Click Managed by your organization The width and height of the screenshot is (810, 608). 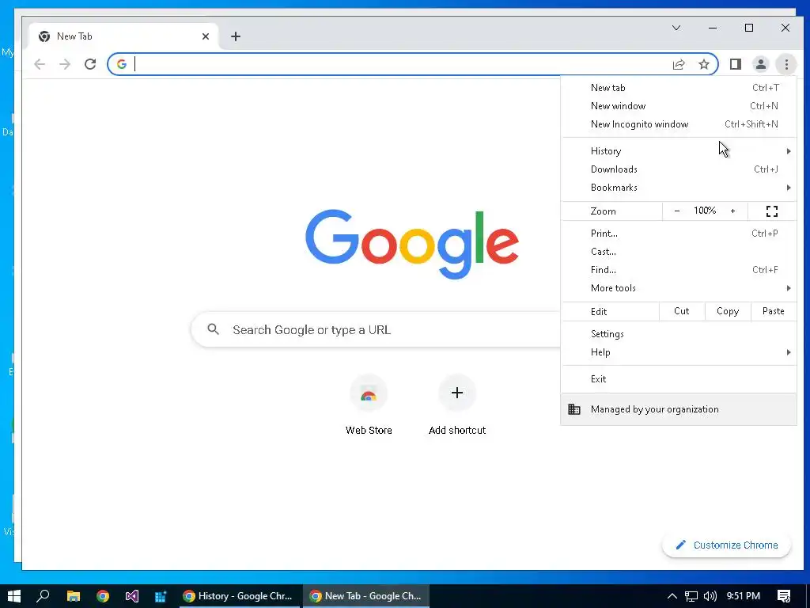pyautogui.click(x=679, y=409)
